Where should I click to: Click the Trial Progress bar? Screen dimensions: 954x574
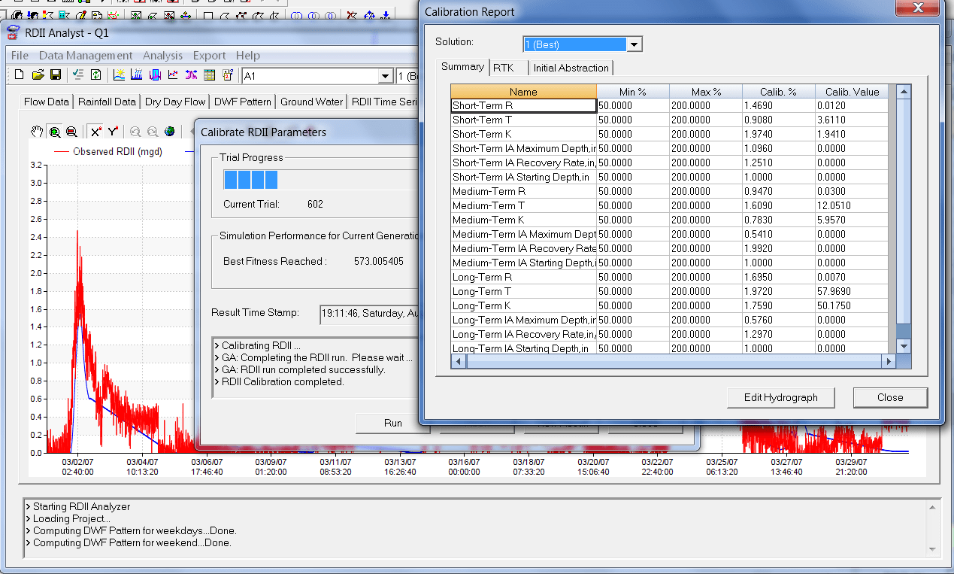point(252,180)
